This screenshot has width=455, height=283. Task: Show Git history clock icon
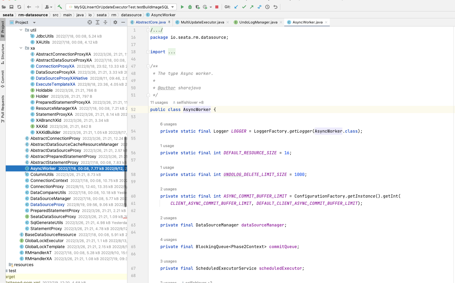(267, 7)
